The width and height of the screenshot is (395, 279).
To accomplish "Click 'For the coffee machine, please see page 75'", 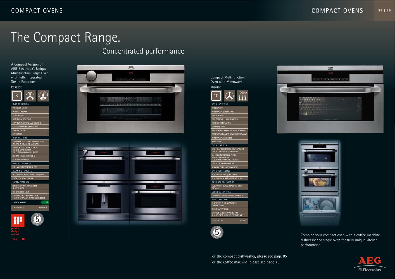I will 245,262.
